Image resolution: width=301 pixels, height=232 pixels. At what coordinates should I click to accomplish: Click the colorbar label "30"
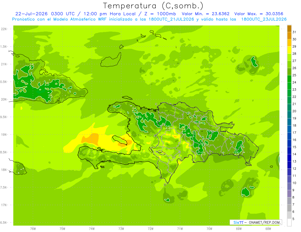[x=294, y=39]
